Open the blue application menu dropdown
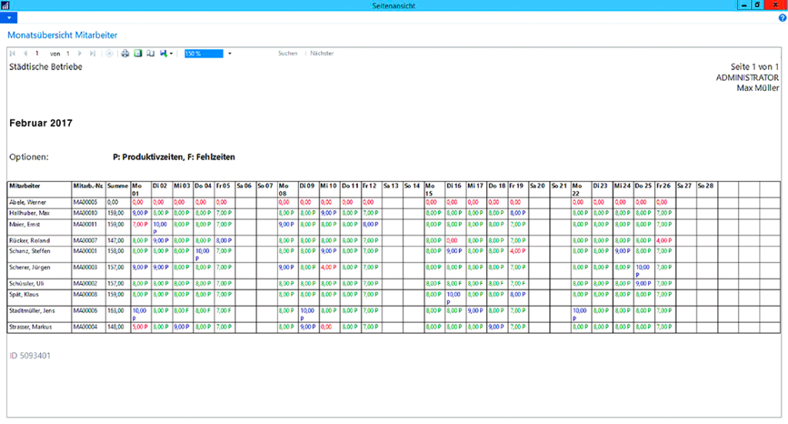 coord(8,18)
